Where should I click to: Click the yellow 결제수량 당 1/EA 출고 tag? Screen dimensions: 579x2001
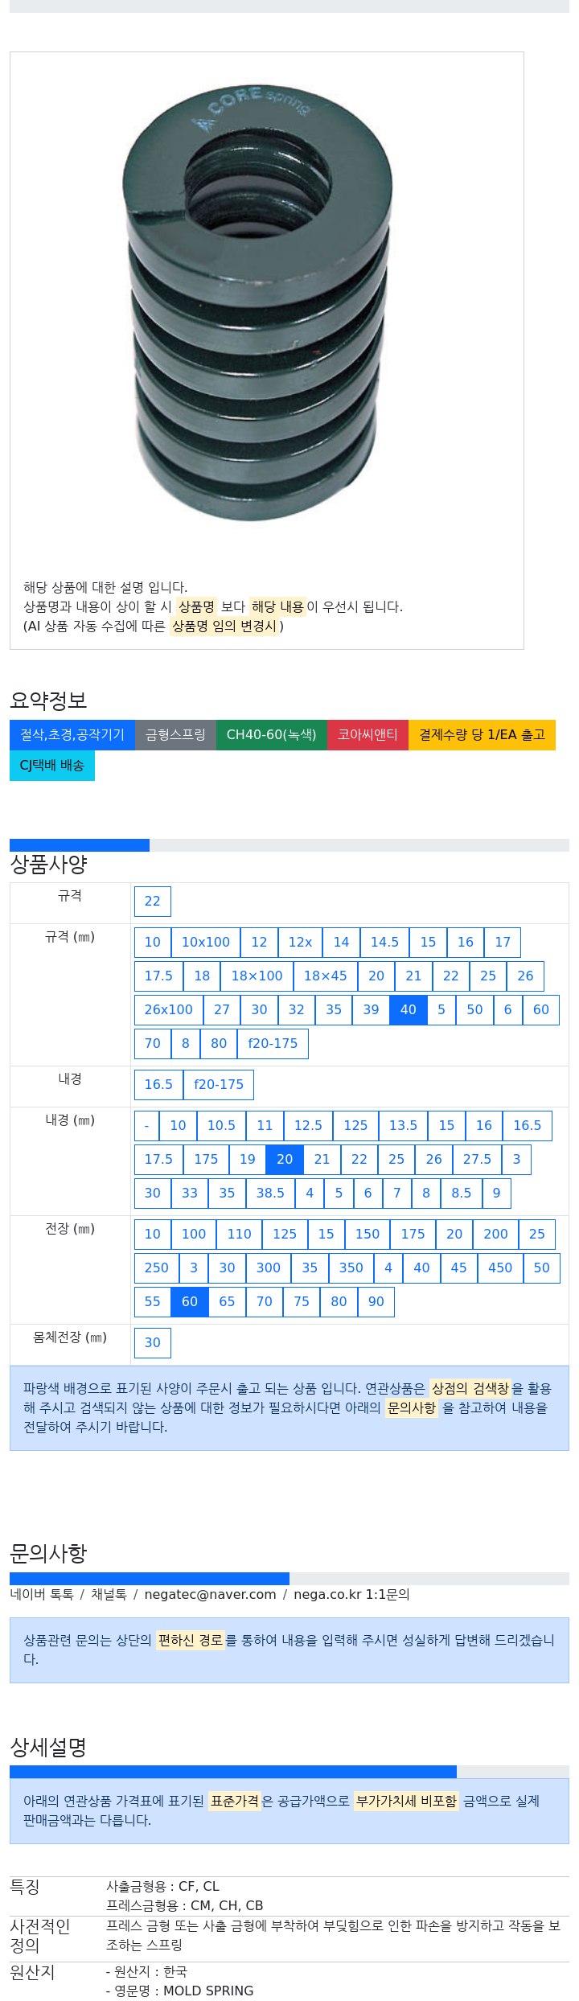482,734
